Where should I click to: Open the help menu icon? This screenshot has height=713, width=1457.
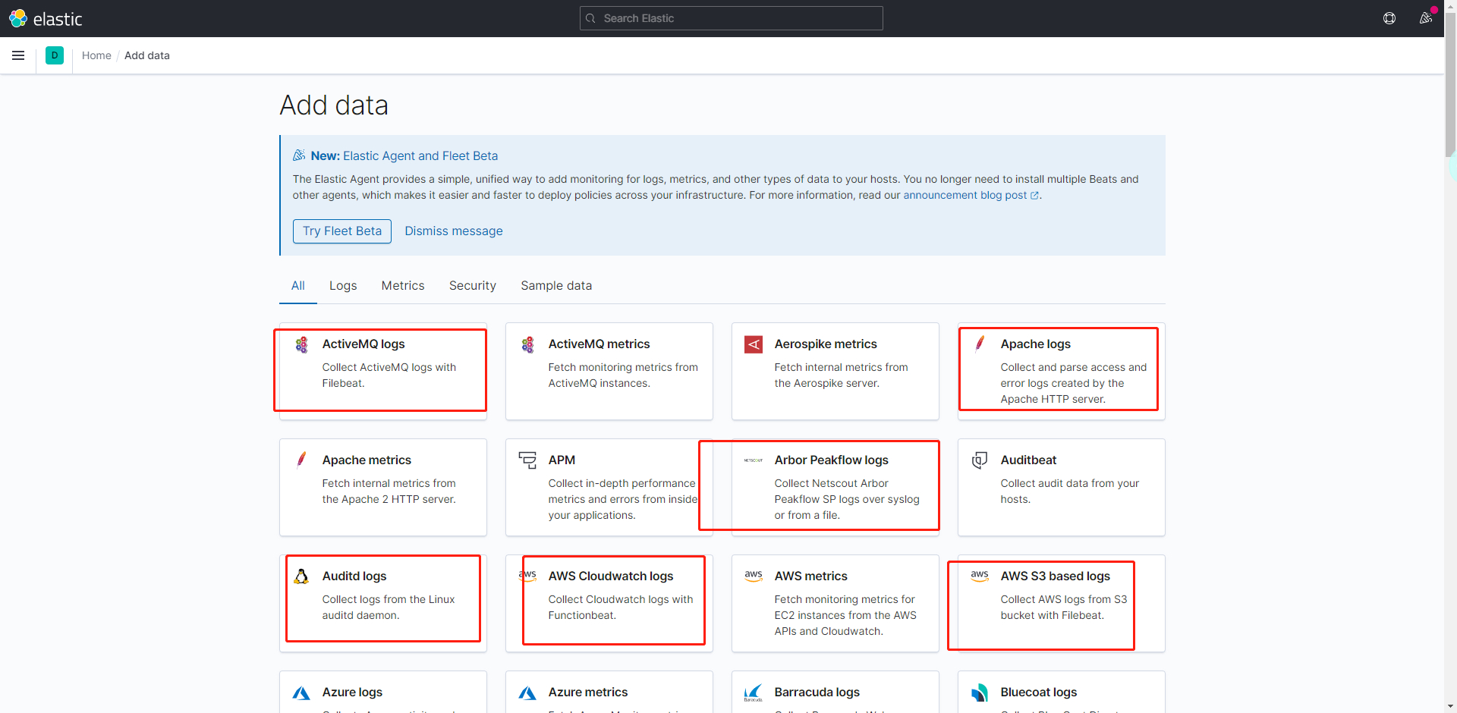pyautogui.click(x=1389, y=18)
